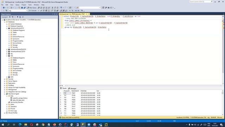
Task: Click the Parse query checkmark icon
Action: [x=41, y=11]
